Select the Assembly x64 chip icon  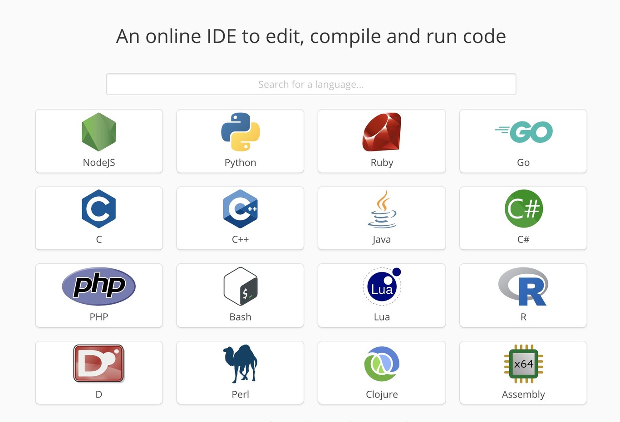pyautogui.click(x=523, y=363)
